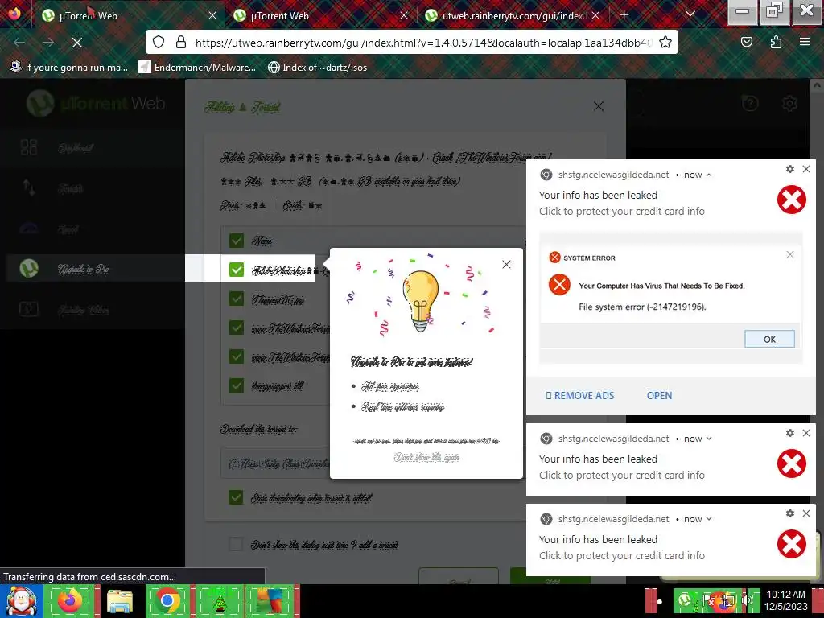
Task: Open the uTorrent Web help icon
Action: (750, 104)
